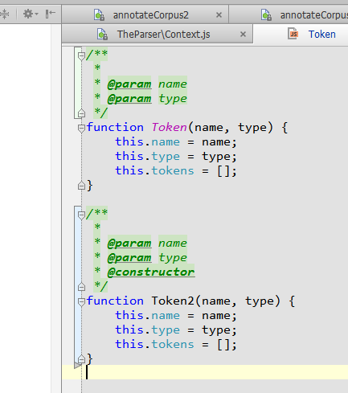Click @param type in the first comment
Screen dimensions: 348x393
pos(147,99)
